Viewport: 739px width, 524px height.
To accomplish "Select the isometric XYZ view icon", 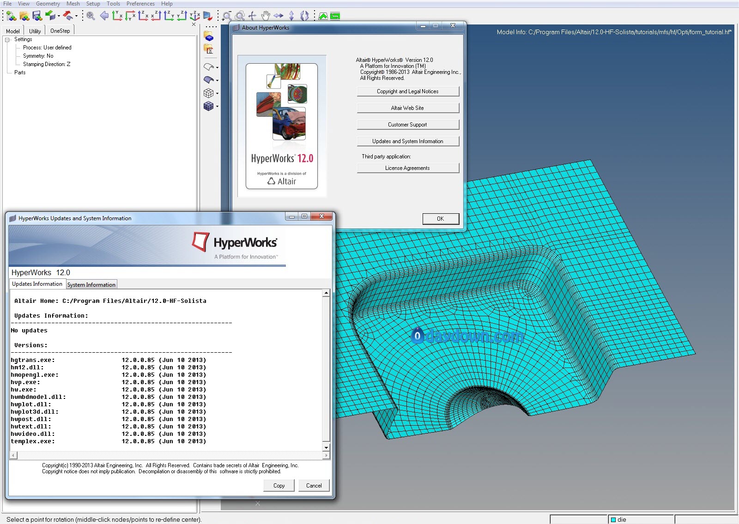I will tap(195, 16).
